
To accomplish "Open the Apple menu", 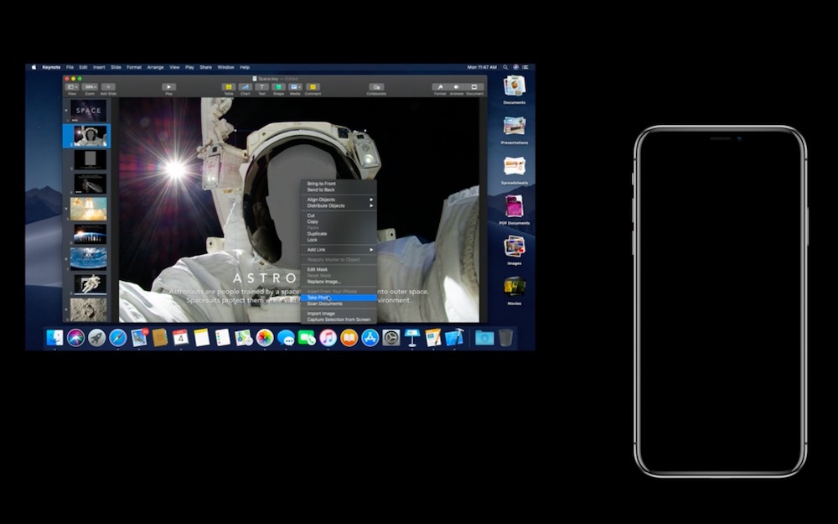I will click(x=34, y=67).
